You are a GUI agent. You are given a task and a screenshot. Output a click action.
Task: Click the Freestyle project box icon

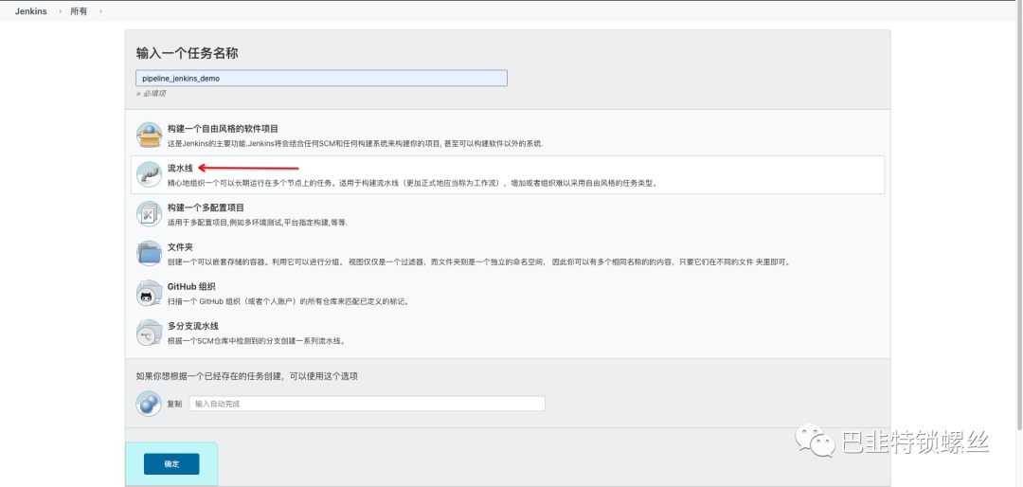149,135
